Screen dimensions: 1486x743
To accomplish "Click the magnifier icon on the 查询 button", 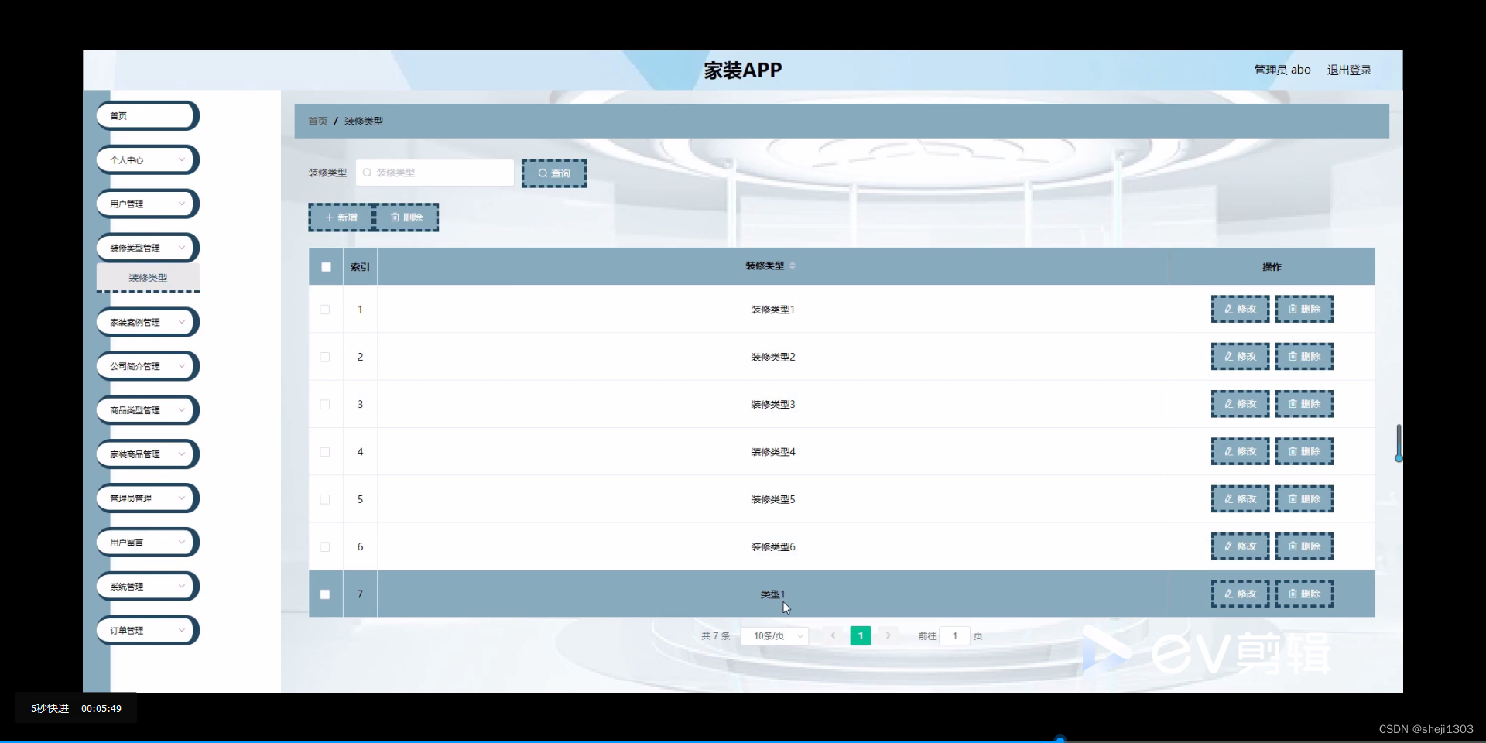I will (543, 173).
